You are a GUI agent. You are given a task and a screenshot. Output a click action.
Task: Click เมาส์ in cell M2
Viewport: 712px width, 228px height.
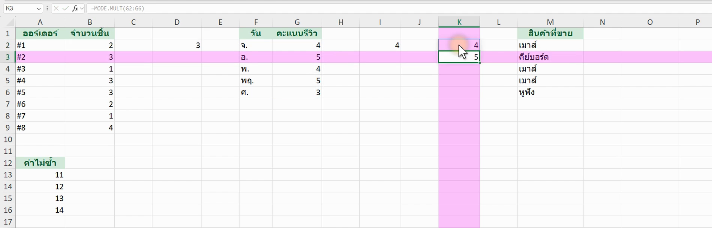click(x=550, y=45)
